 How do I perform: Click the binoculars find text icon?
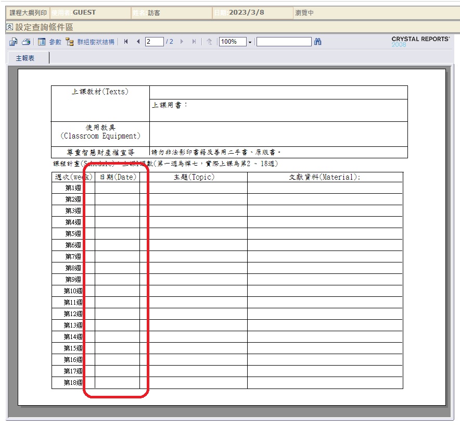point(318,42)
